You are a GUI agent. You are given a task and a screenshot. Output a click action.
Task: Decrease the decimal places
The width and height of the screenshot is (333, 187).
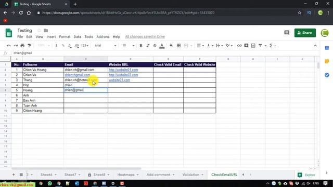click(70, 46)
